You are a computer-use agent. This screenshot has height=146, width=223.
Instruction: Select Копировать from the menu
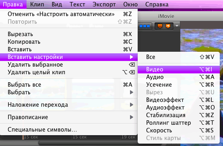coord(69,42)
